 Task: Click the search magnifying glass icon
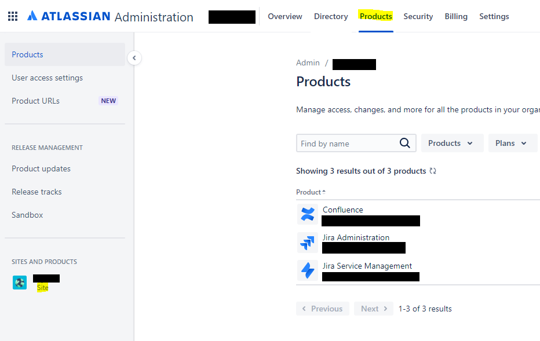point(405,143)
